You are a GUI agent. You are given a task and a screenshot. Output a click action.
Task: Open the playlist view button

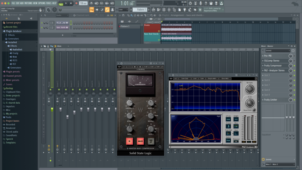[x=153, y=10]
